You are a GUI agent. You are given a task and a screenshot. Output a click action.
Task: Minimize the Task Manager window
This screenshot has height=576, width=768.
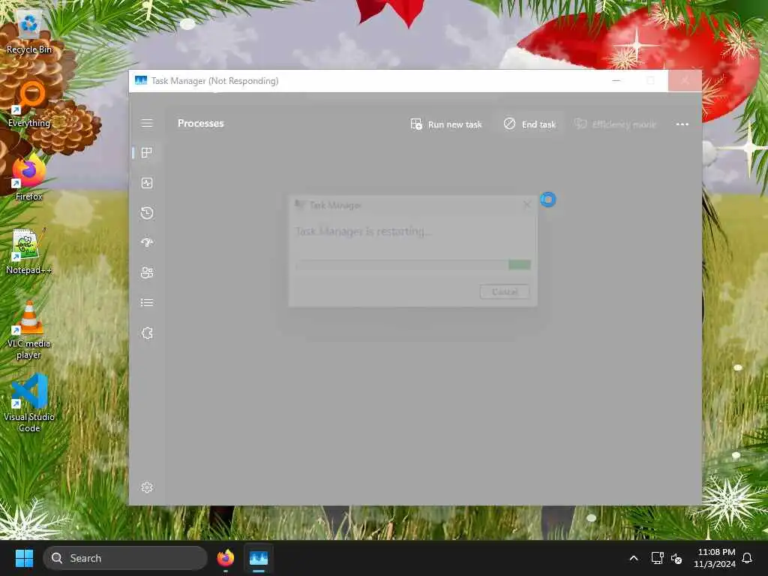point(616,81)
